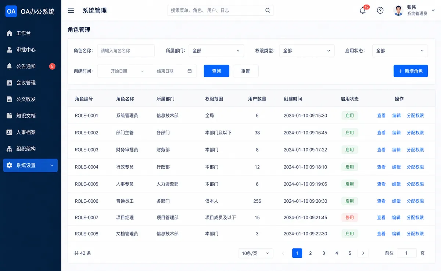This screenshot has width=441, height=271.
Task: Click the bell icon beside 公告通知
Action: tap(10, 66)
